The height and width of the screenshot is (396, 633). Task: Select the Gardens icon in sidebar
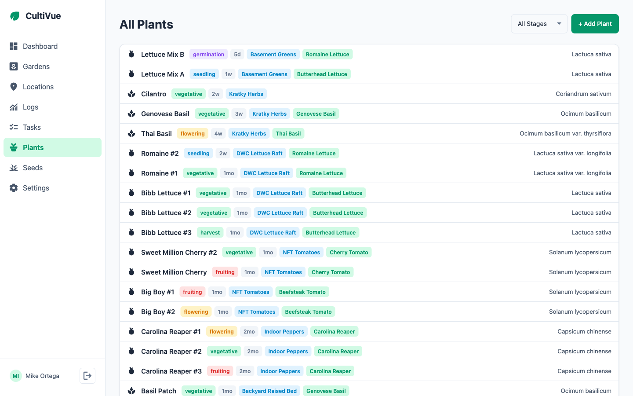coord(14,66)
